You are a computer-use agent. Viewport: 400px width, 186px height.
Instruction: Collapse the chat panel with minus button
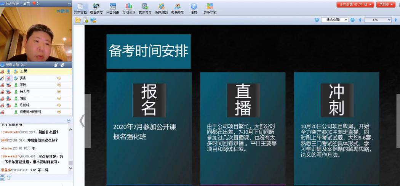pyautogui.click(x=68, y=121)
